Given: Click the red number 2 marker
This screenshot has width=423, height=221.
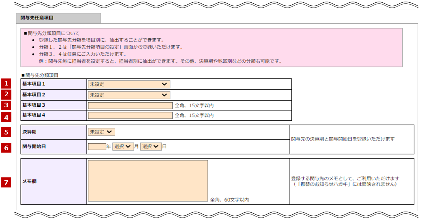Looking at the screenshot, I should (x=6, y=95).
